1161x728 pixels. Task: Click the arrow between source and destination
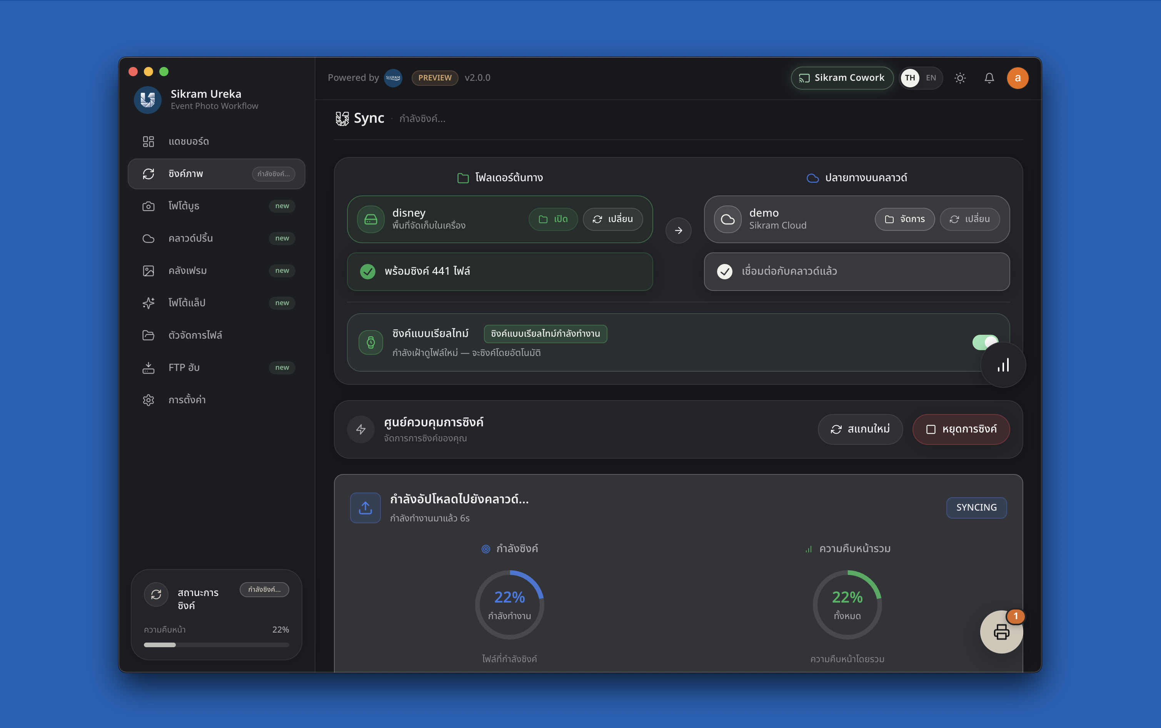(678, 230)
